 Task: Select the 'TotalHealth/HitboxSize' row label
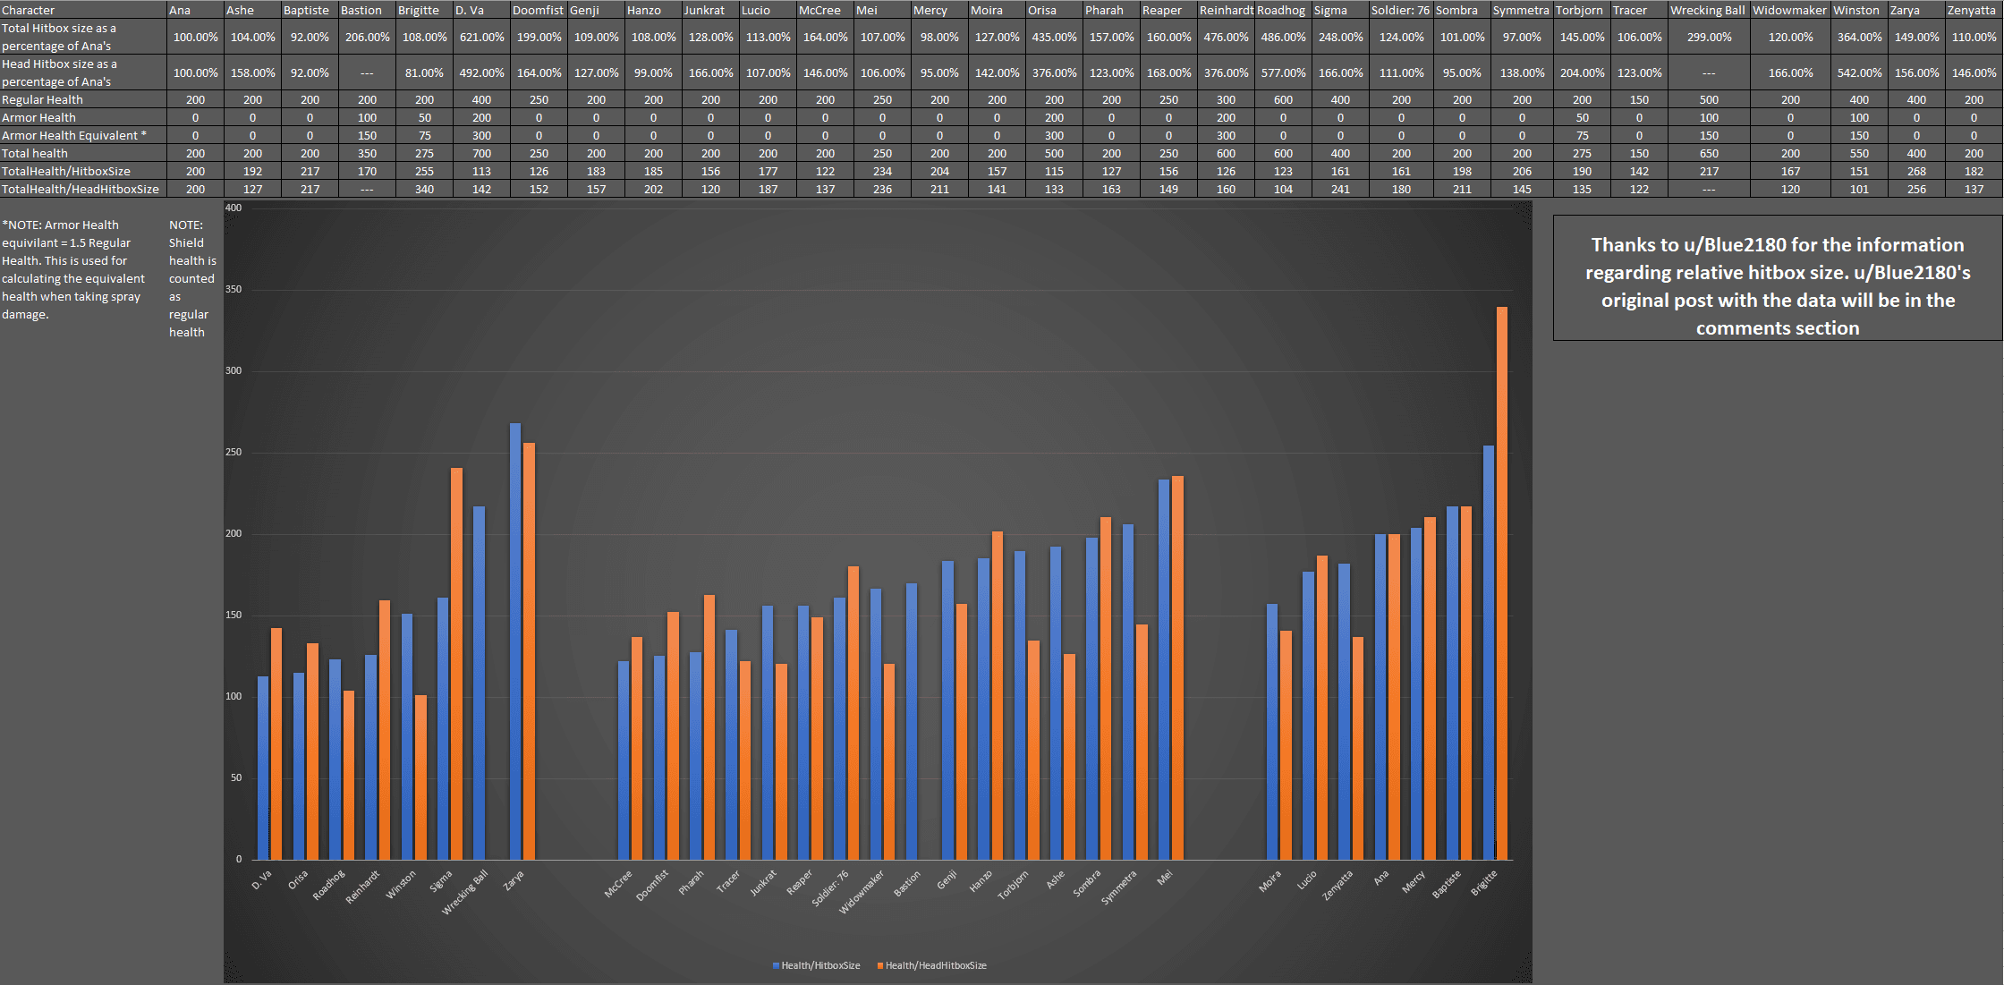tap(84, 171)
